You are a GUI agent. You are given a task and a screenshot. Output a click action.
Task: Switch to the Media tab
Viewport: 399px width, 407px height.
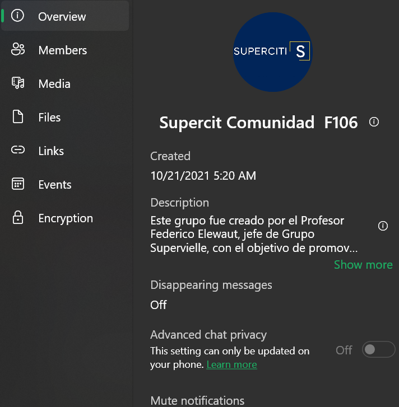[x=54, y=84]
